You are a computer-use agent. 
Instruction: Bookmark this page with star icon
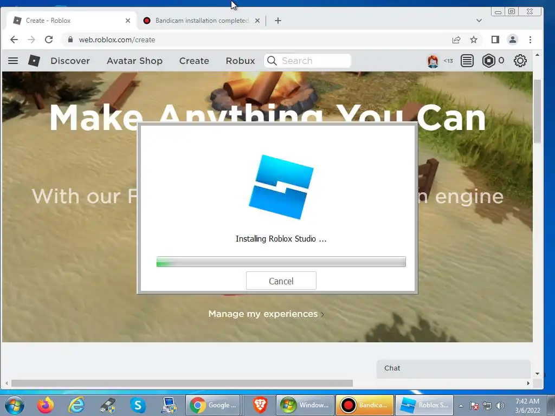[474, 40]
